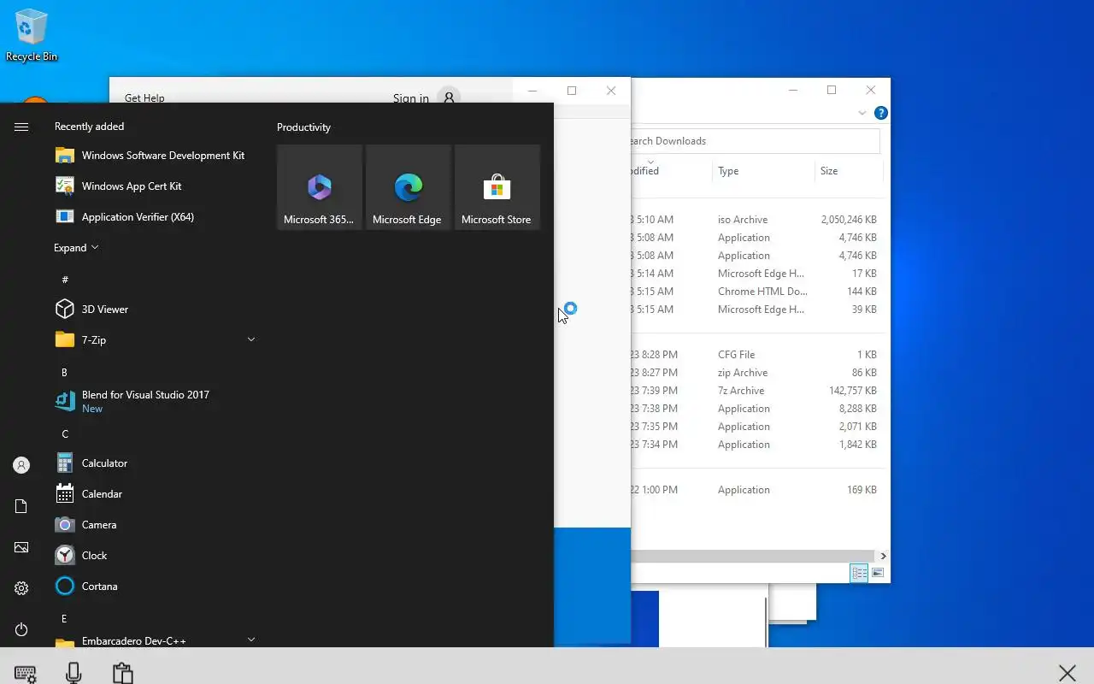Jump to the B letter group header
This screenshot has width=1094, height=684.
tap(64, 372)
